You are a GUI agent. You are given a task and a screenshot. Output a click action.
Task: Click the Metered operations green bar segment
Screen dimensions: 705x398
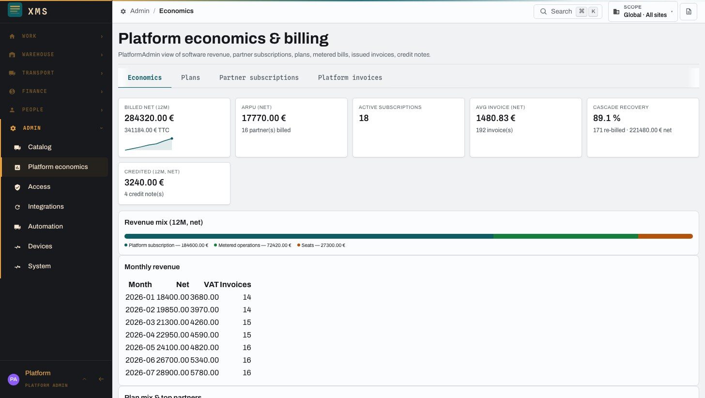pos(566,236)
